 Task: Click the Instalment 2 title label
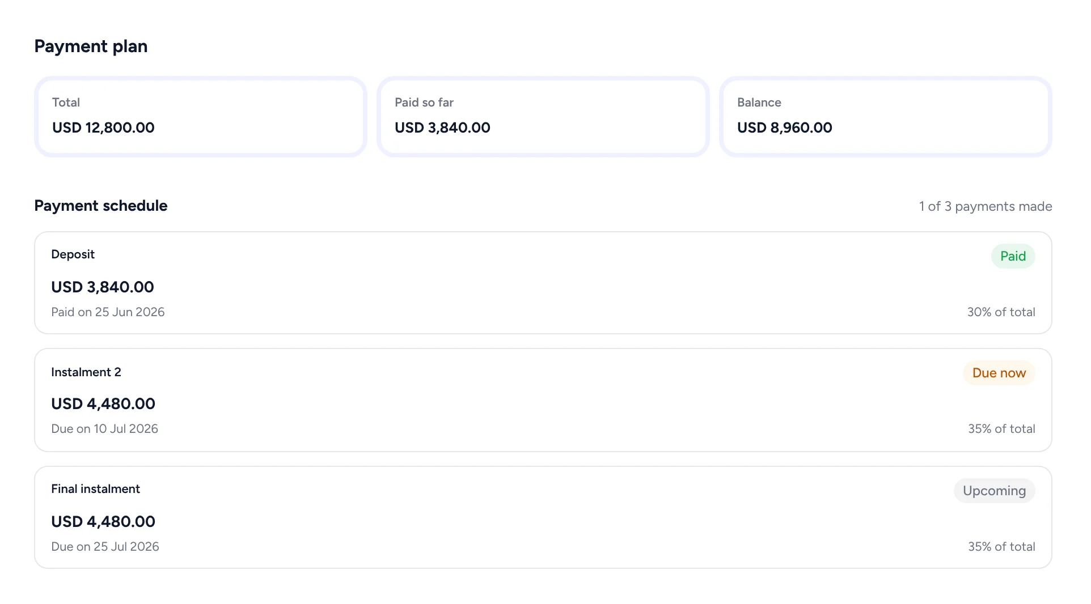pyautogui.click(x=86, y=372)
